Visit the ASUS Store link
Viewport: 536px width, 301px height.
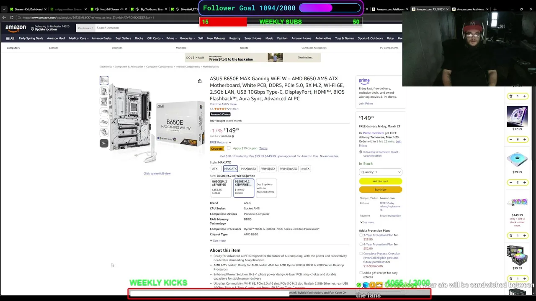tap(223, 104)
